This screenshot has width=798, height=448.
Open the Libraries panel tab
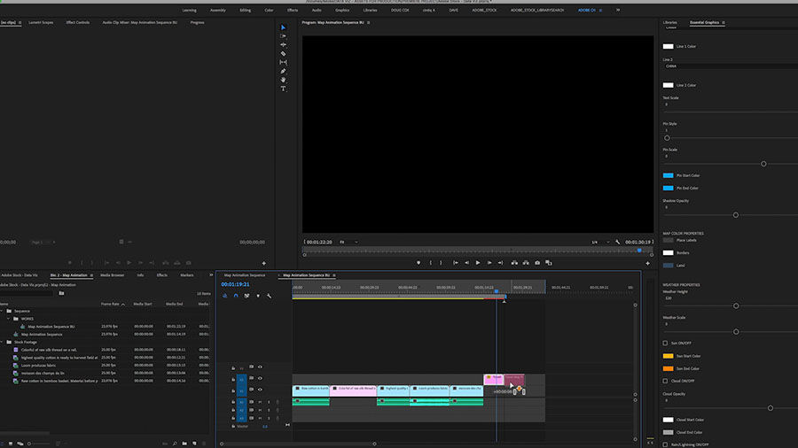[x=670, y=22]
